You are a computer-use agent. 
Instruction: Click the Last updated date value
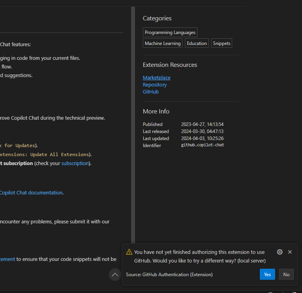[x=202, y=138]
